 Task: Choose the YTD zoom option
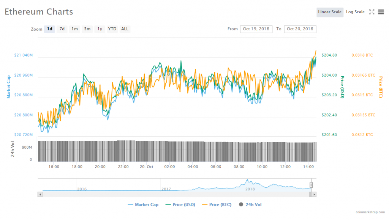[x=112, y=29]
